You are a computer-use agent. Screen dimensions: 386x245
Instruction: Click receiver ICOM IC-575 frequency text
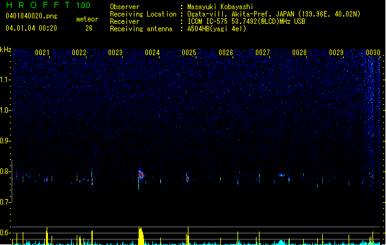tap(247, 21)
